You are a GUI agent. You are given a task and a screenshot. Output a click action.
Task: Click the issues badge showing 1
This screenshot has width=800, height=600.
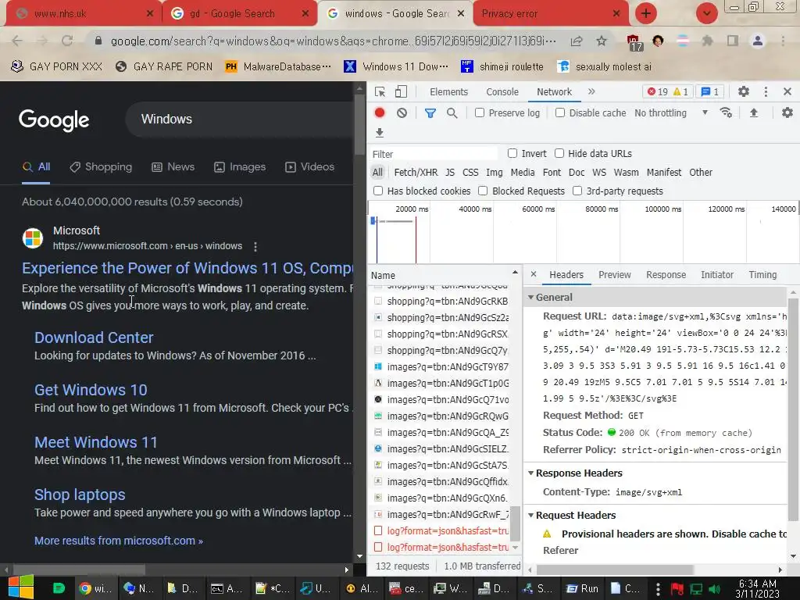click(x=710, y=92)
